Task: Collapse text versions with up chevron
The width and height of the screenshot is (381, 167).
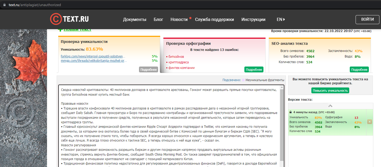Action: point(330,106)
